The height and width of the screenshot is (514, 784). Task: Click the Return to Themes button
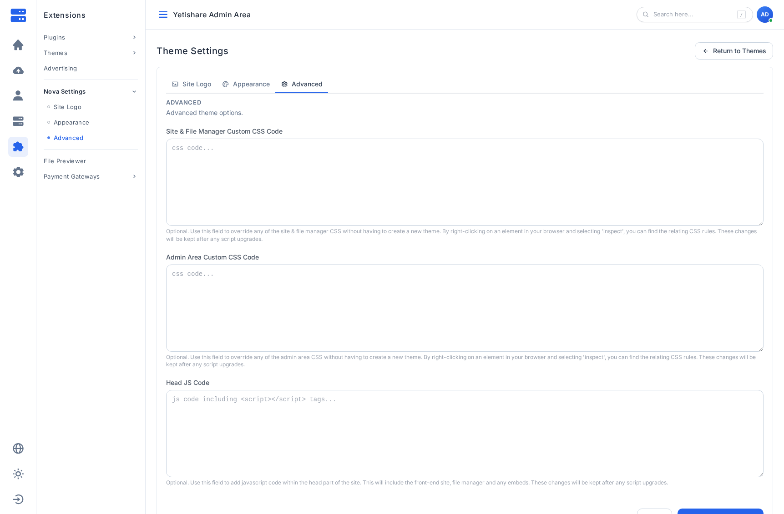click(x=733, y=51)
